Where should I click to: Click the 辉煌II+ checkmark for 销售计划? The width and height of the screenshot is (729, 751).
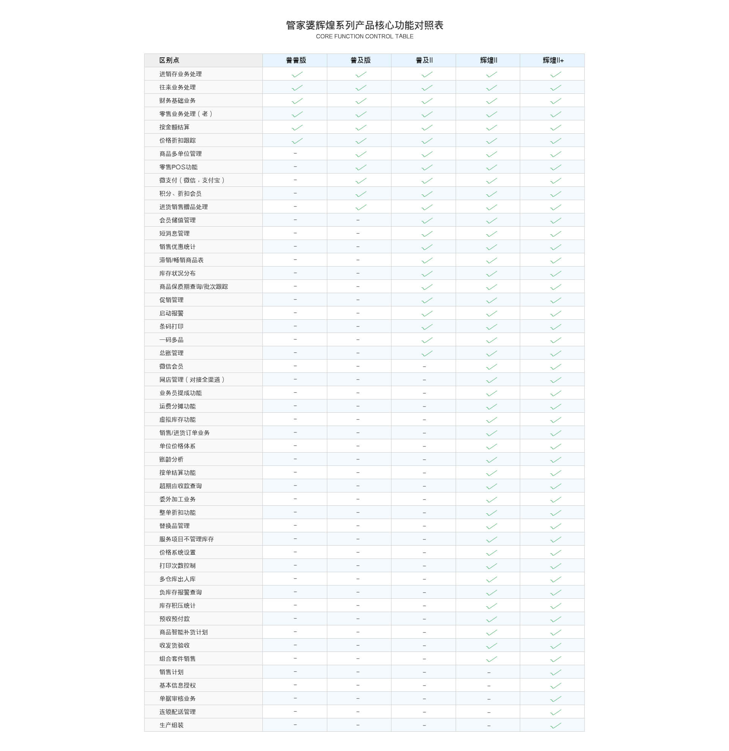tap(555, 672)
